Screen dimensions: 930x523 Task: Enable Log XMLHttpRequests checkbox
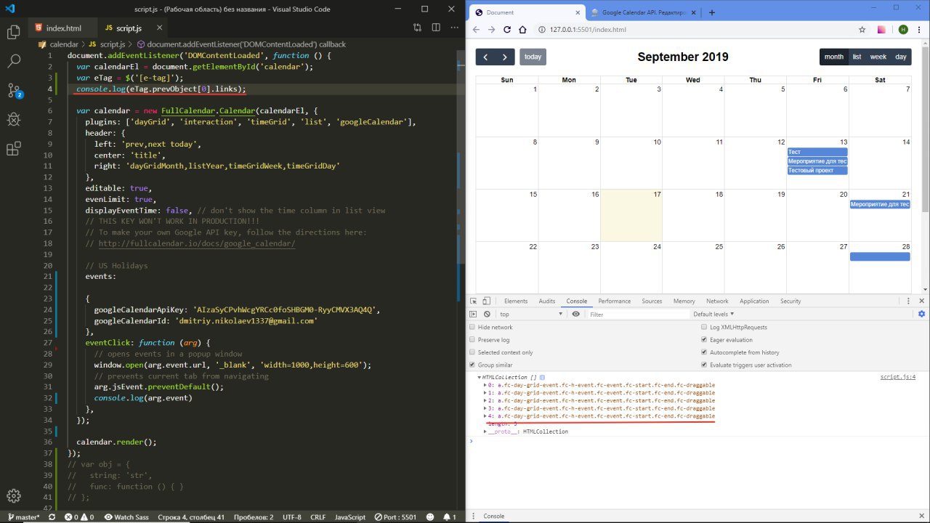pos(703,327)
